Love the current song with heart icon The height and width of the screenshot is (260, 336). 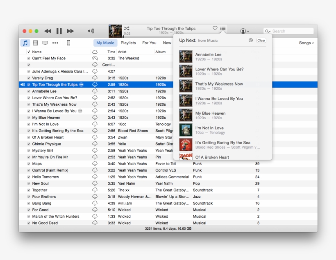tap(215, 28)
